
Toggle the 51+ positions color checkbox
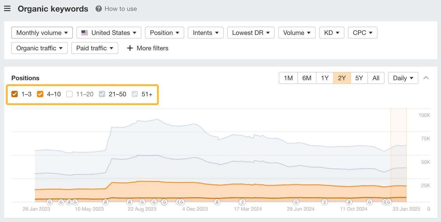(x=135, y=94)
